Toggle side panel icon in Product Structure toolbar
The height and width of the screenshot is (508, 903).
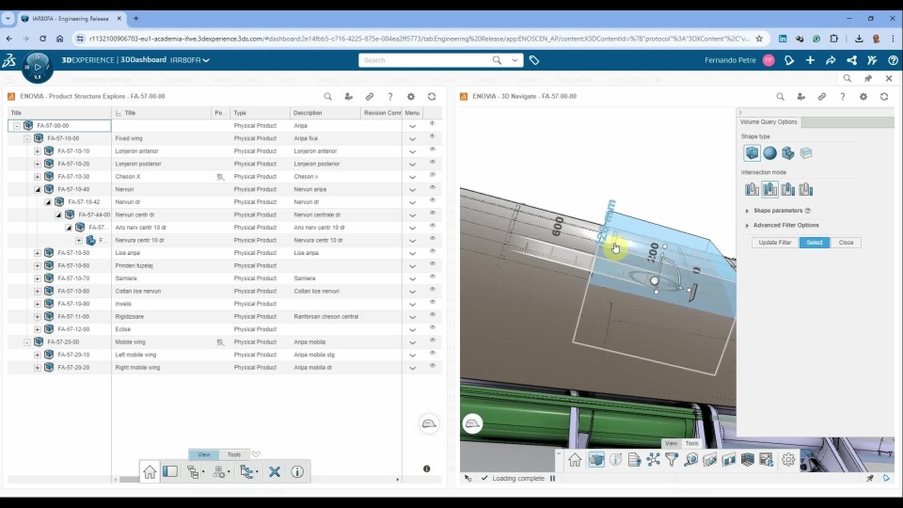point(170,471)
